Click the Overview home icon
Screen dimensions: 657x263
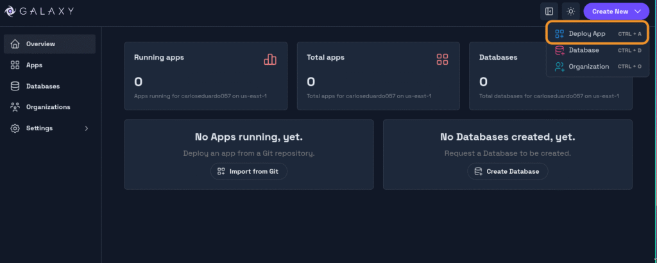(x=15, y=44)
